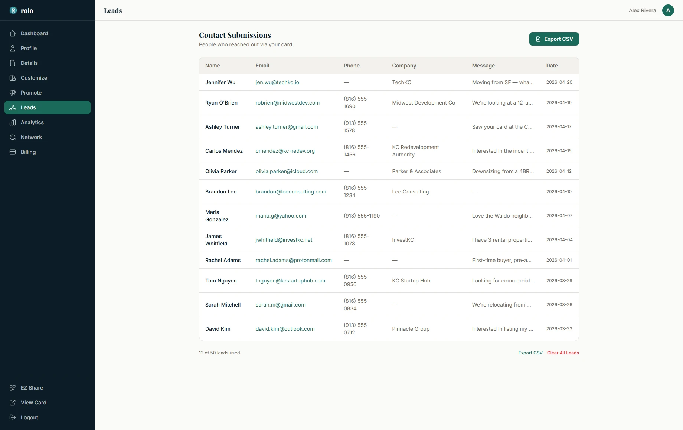
Task: Click the Logout arrow icon
Action: (x=13, y=417)
